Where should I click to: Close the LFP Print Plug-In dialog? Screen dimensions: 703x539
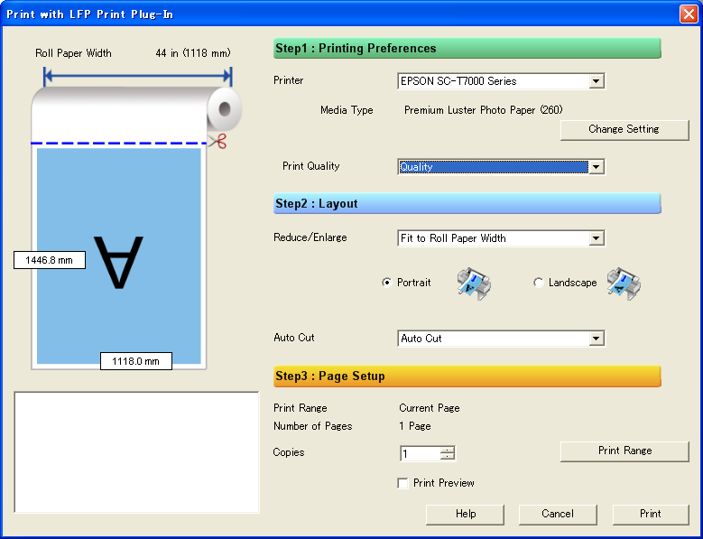(689, 14)
